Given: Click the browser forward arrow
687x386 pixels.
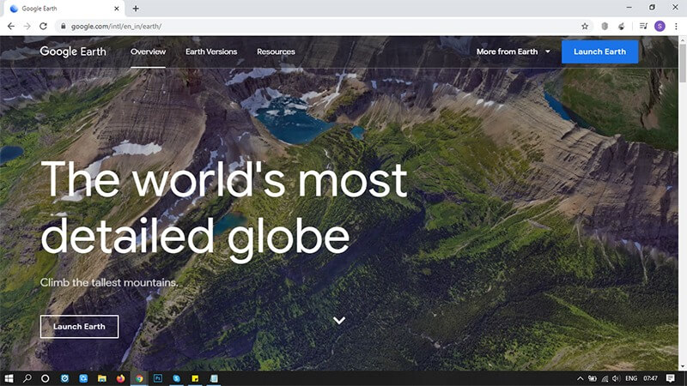Looking at the screenshot, I should (27, 27).
